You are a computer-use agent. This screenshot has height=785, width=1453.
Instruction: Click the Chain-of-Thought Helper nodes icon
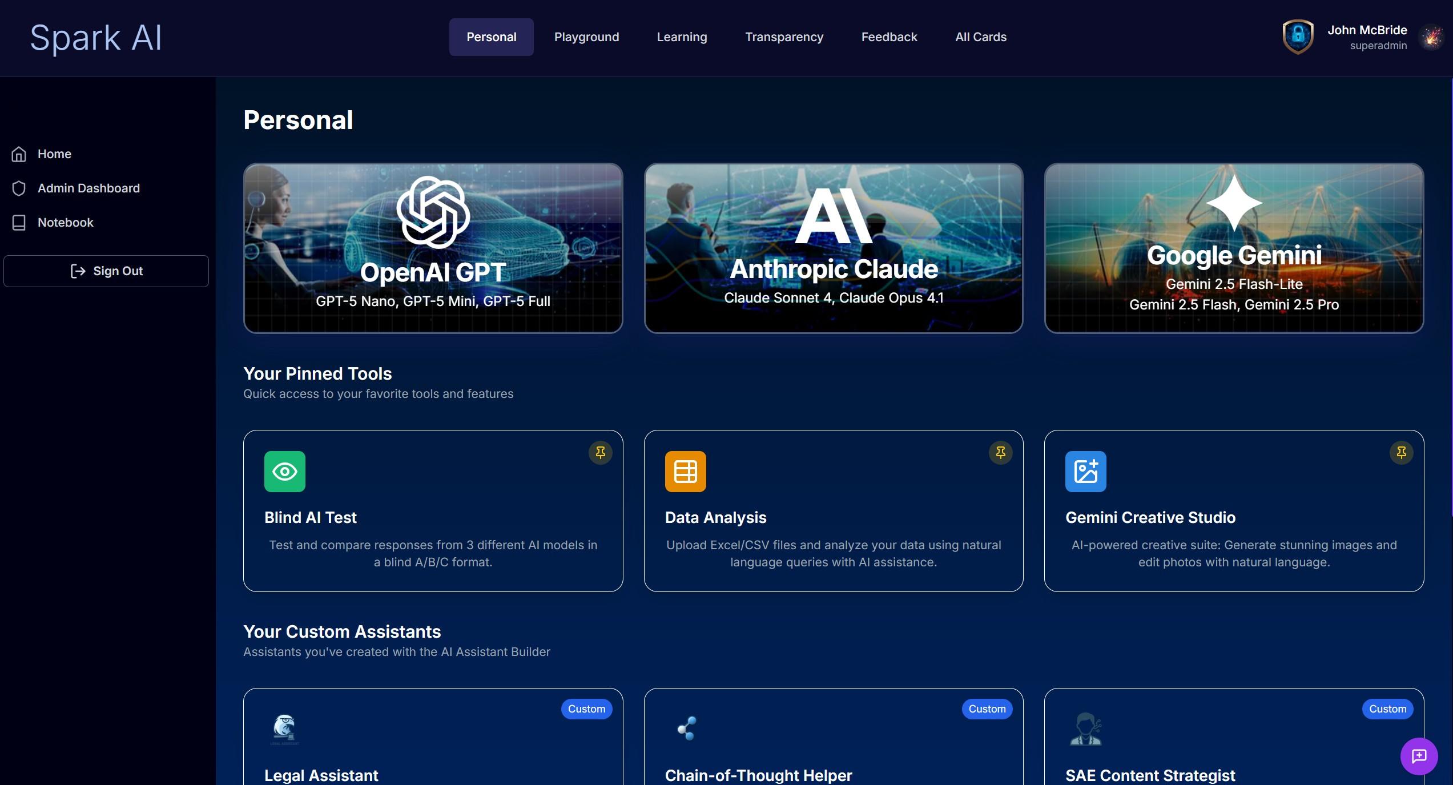pos(686,728)
